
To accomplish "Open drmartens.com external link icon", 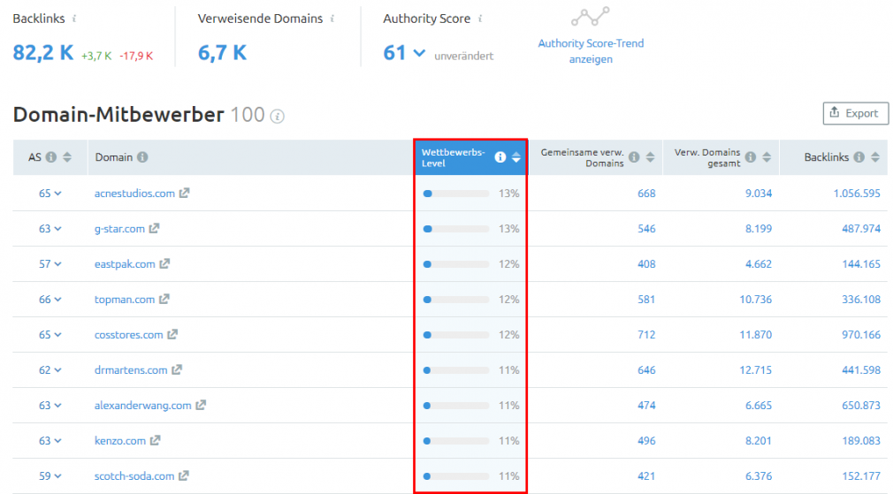I will (177, 369).
